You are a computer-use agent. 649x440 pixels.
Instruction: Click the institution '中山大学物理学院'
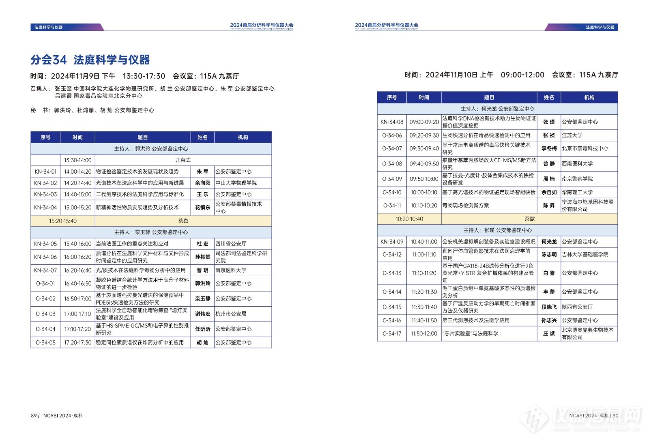(x=236, y=183)
